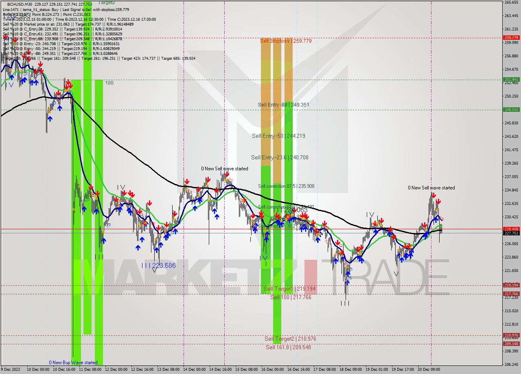The image size is (521, 374).
Task: Click the 215.020 price scale value
Action: [x=511, y=311]
